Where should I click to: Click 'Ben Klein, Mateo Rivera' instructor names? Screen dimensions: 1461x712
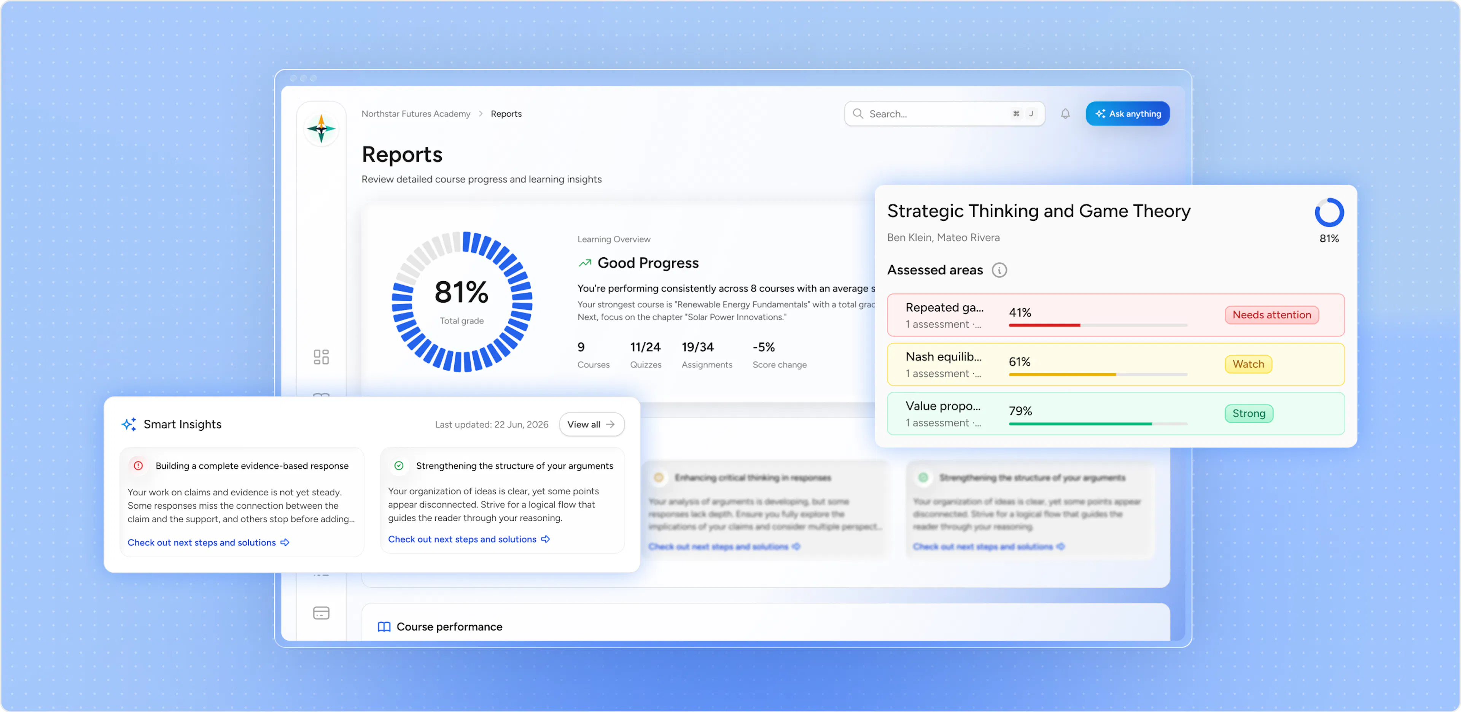[x=943, y=237]
